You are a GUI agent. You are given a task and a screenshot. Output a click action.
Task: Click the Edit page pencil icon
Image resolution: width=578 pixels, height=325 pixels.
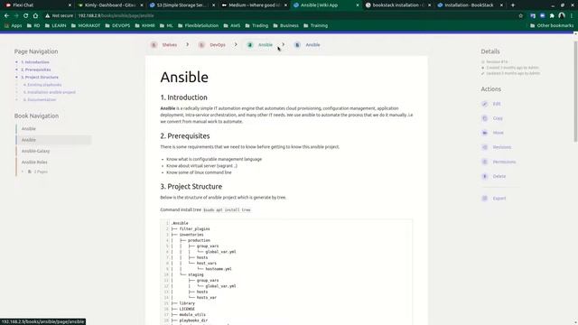(485, 104)
